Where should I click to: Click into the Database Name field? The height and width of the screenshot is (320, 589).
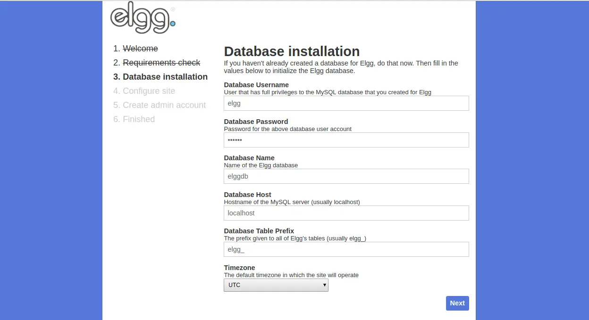pos(346,176)
